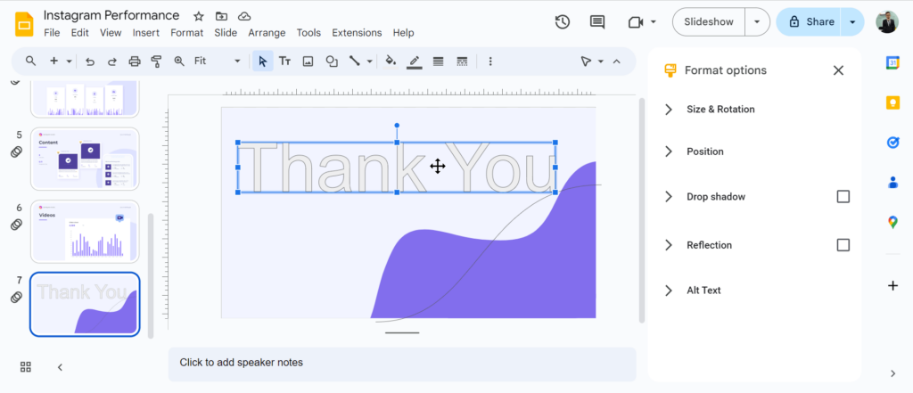This screenshot has height=393, width=913.
Task: Open the Arrange menu
Action: (267, 33)
